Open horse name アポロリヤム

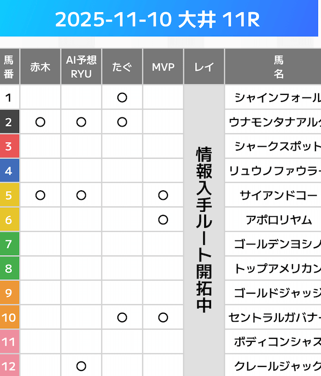coord(279,219)
